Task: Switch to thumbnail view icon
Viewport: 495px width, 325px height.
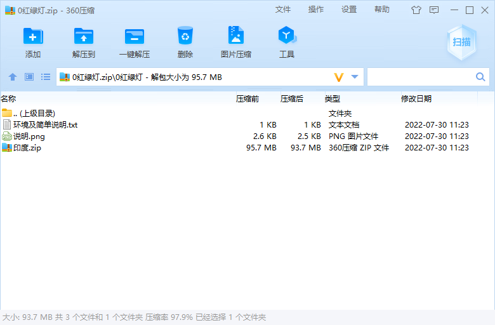Action: click(29, 77)
